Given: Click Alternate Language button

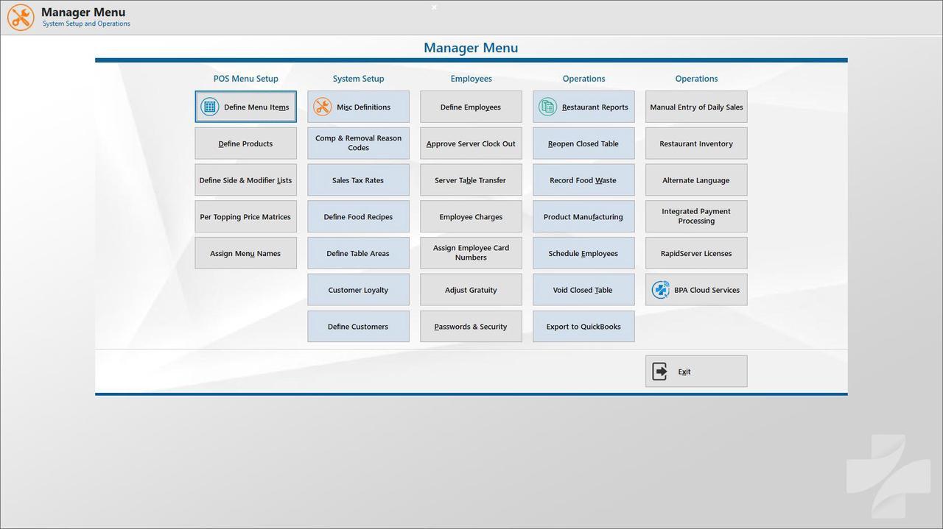Looking at the screenshot, I should tap(697, 180).
